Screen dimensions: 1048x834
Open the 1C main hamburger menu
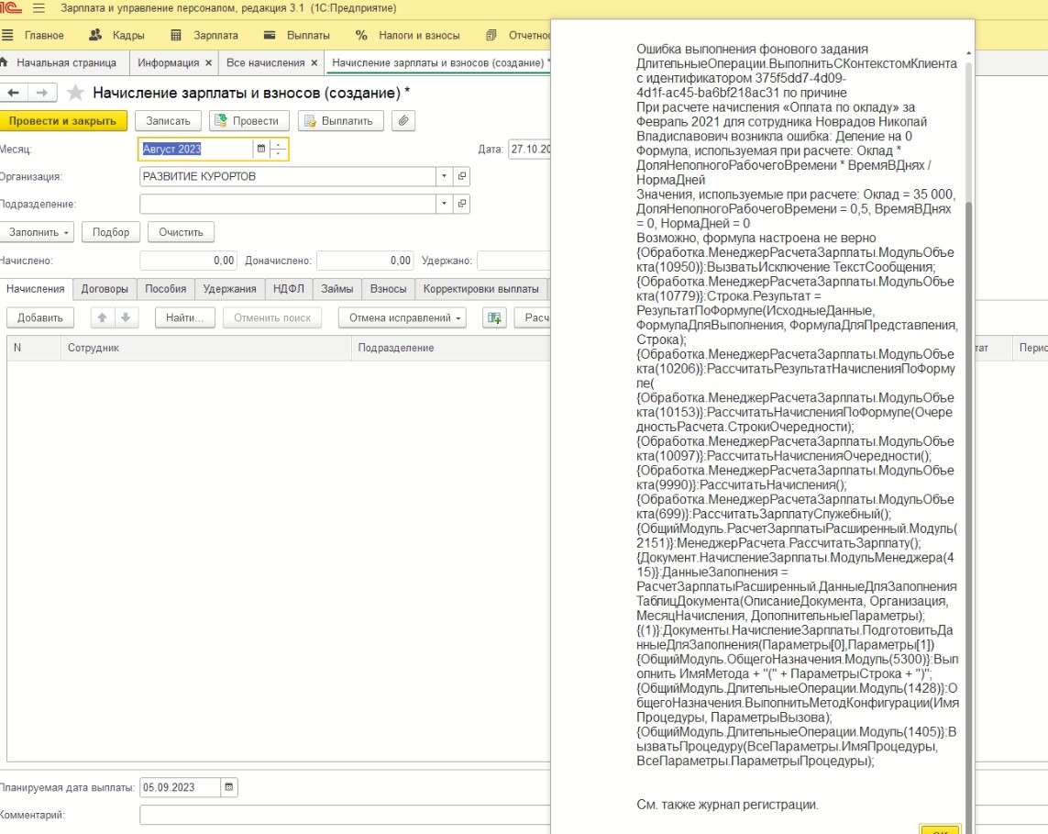[x=39, y=8]
